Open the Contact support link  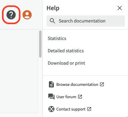(71, 109)
